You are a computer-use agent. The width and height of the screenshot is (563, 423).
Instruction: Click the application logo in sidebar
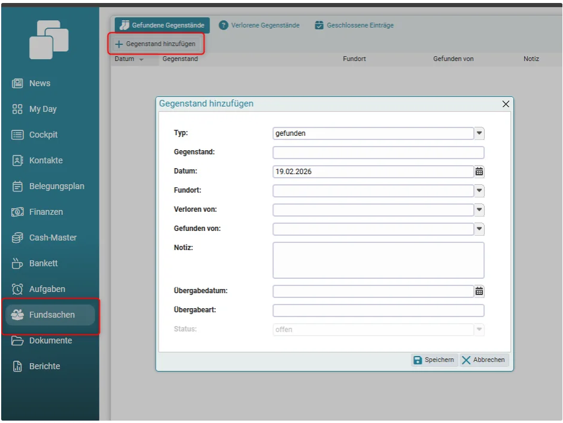49,39
